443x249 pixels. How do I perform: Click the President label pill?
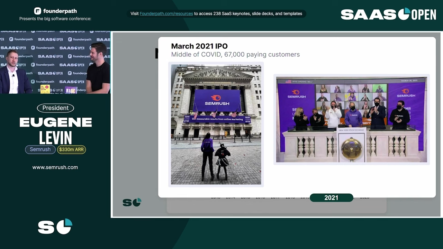[x=55, y=108]
